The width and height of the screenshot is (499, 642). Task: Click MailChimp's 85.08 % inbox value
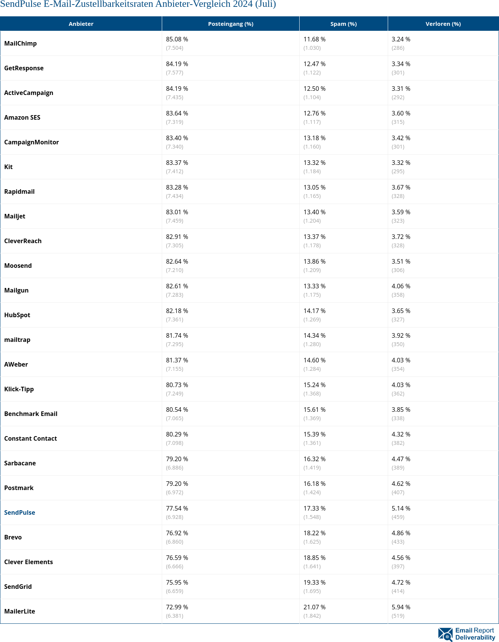(177, 40)
